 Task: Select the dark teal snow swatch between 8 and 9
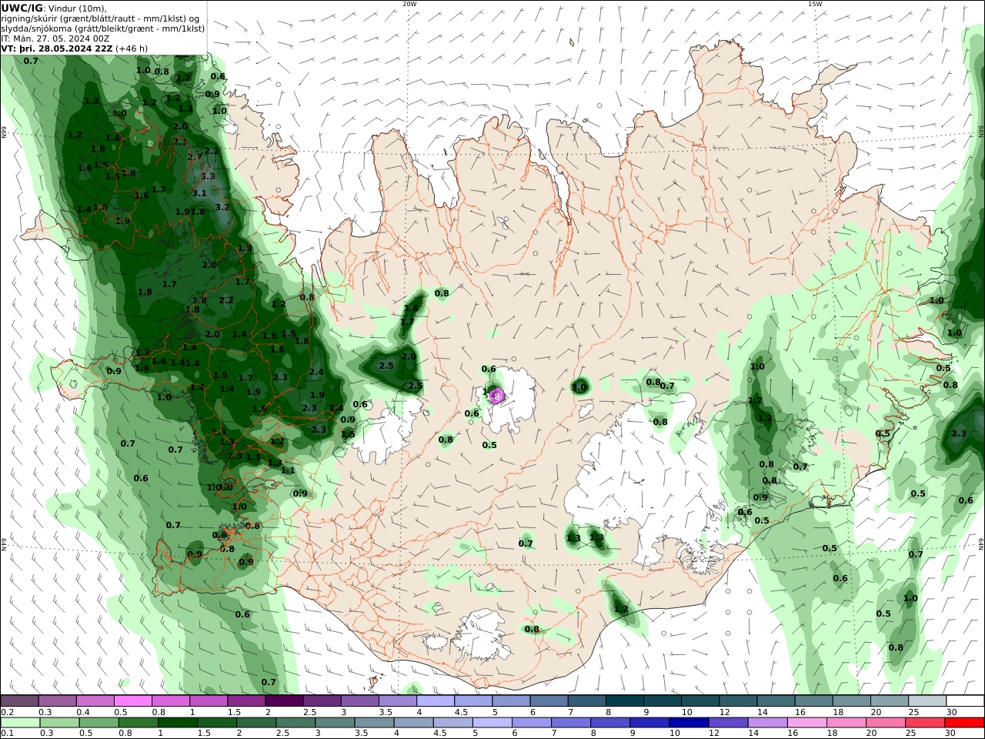point(624,701)
